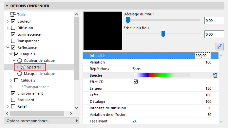Screen dimensions: 228x128
Task: Click the Décalage du flou slider handle
Action: (128, 21)
